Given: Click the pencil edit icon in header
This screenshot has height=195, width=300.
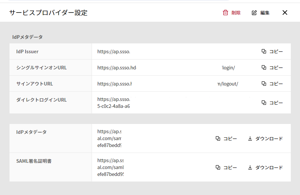Looking at the screenshot, I should point(254,13).
